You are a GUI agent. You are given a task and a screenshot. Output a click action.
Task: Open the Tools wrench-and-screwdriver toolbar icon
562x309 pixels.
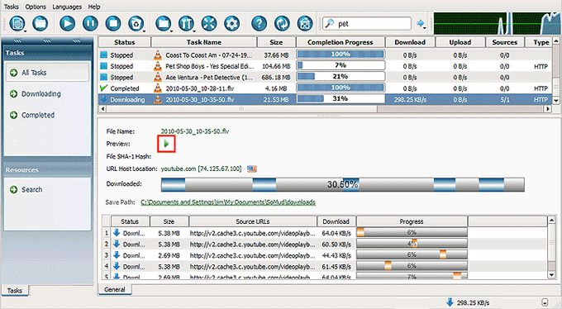186,24
